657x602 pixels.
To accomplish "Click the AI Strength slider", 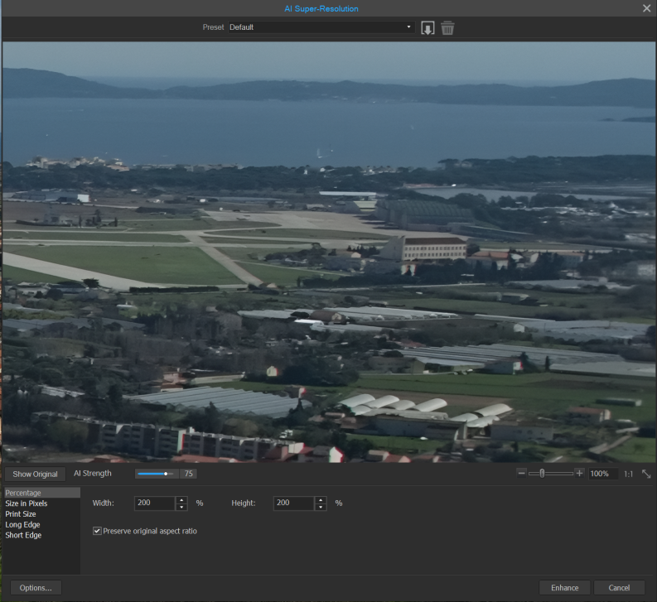I will (156, 474).
